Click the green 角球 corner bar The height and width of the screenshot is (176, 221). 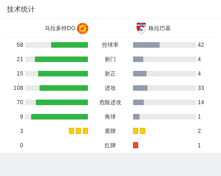click(60, 117)
